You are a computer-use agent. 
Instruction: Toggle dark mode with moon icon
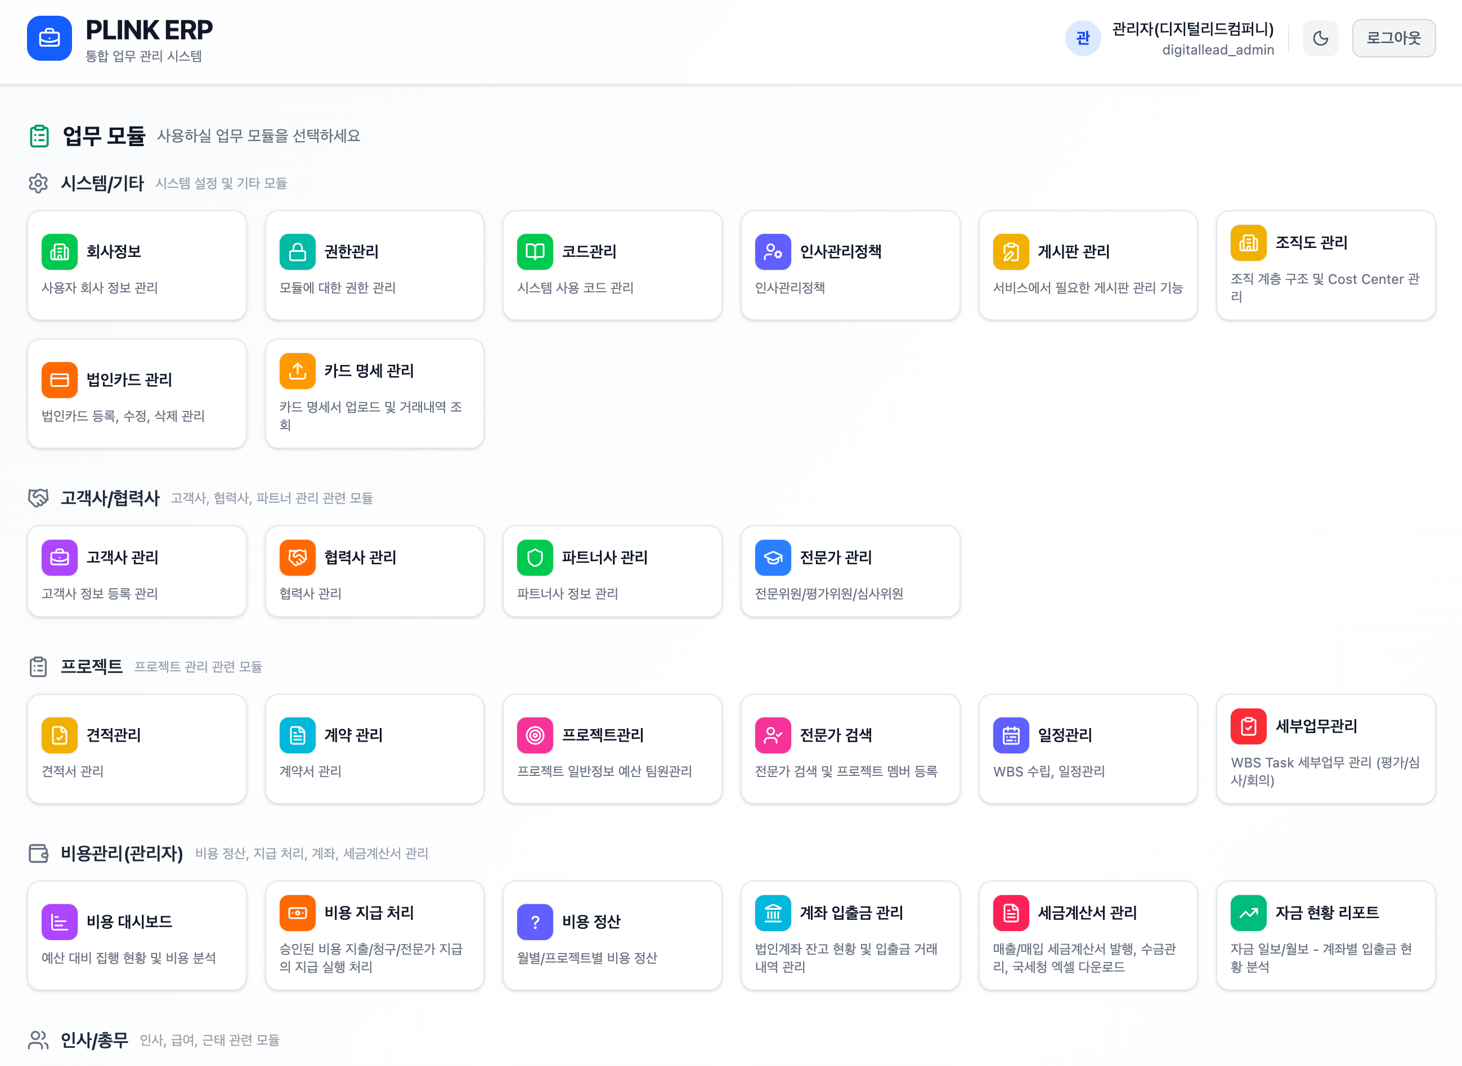pos(1320,38)
